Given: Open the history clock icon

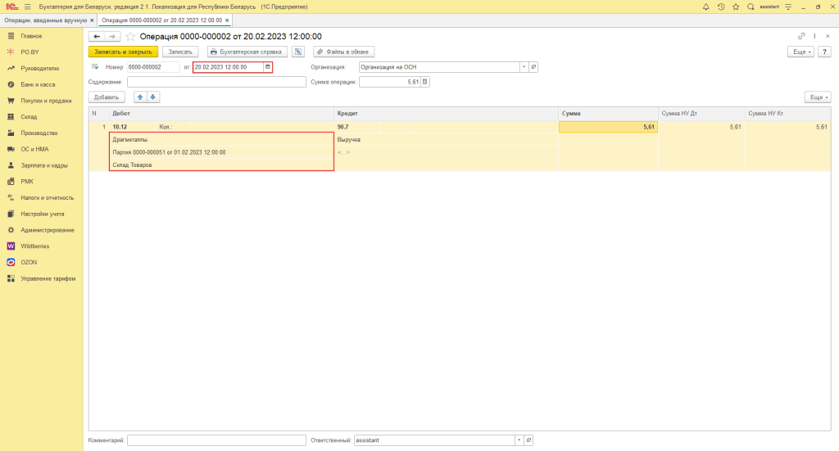Looking at the screenshot, I should click(x=720, y=7).
